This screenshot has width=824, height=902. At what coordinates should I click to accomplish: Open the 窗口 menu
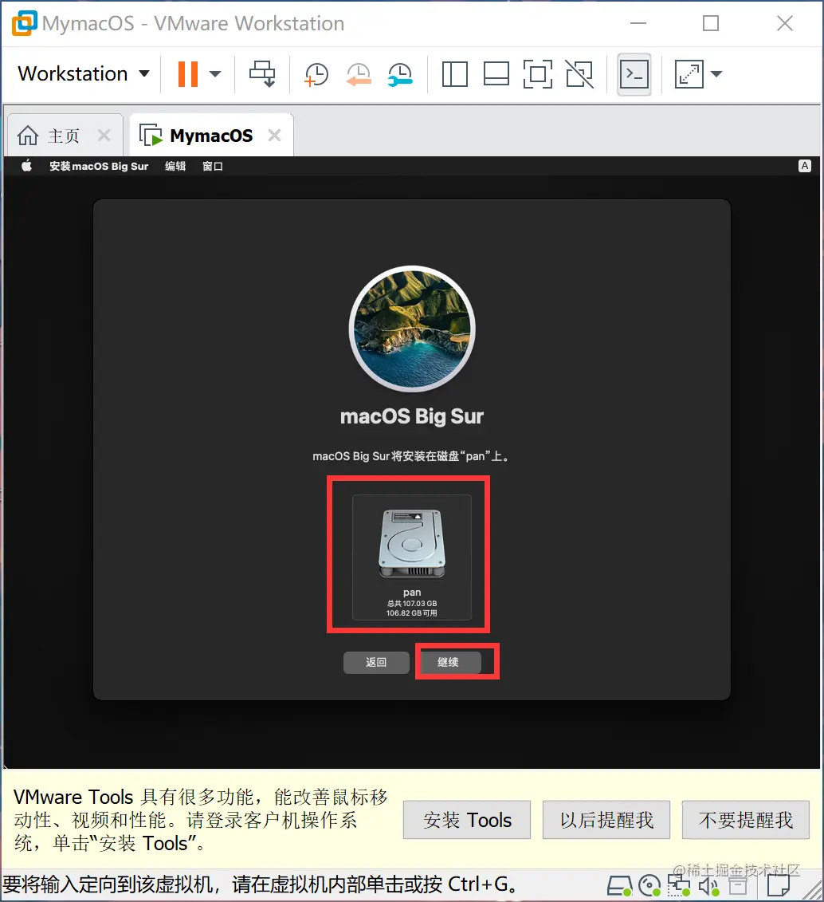click(213, 166)
